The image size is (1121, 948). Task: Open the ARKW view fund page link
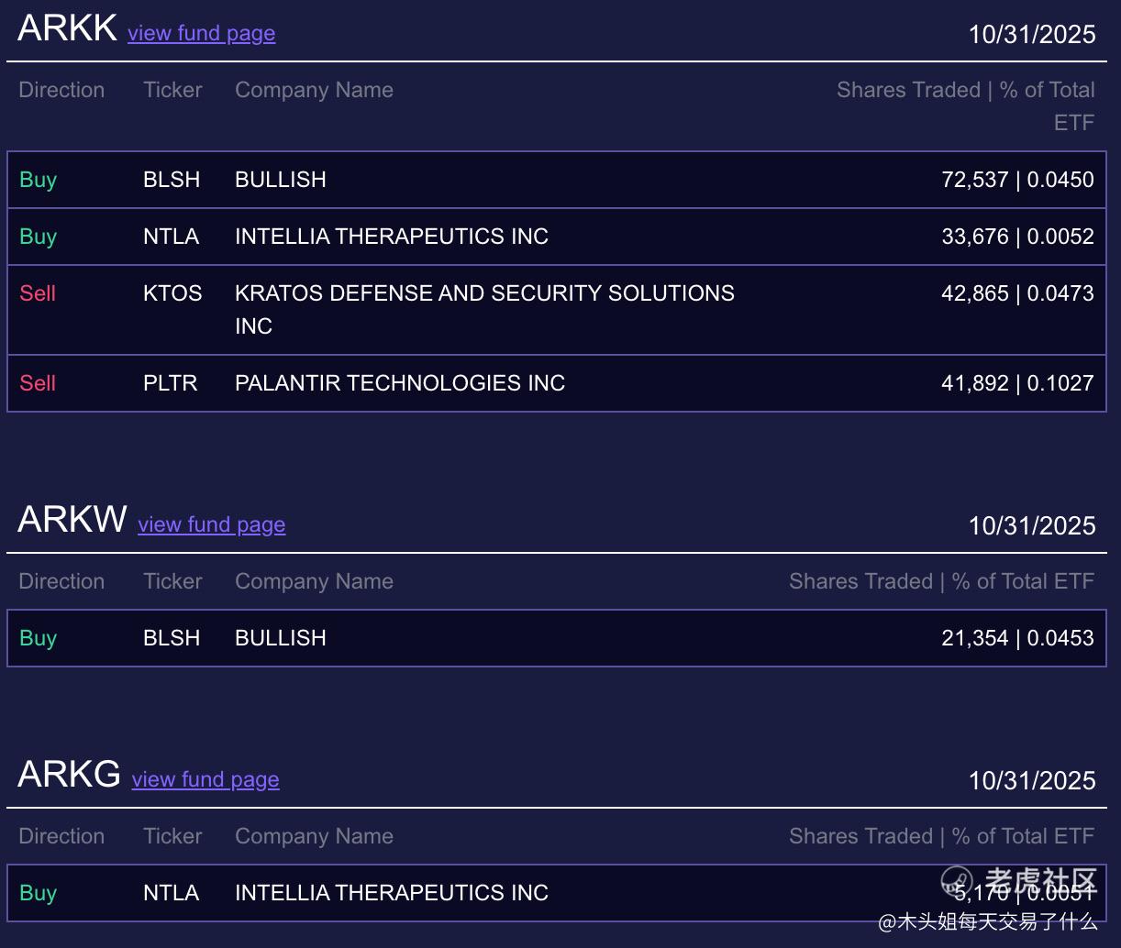(211, 524)
